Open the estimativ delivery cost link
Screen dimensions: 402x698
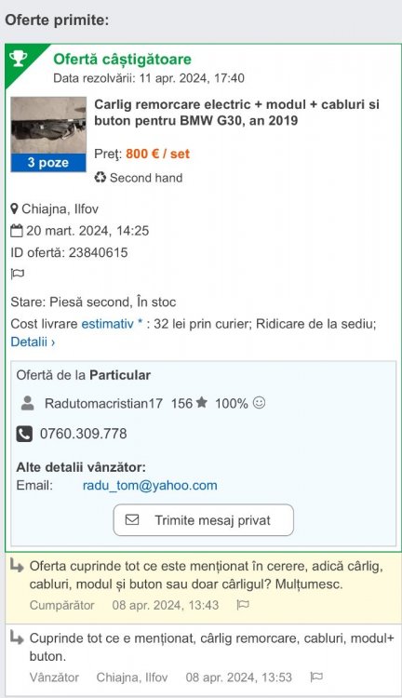[x=107, y=324]
